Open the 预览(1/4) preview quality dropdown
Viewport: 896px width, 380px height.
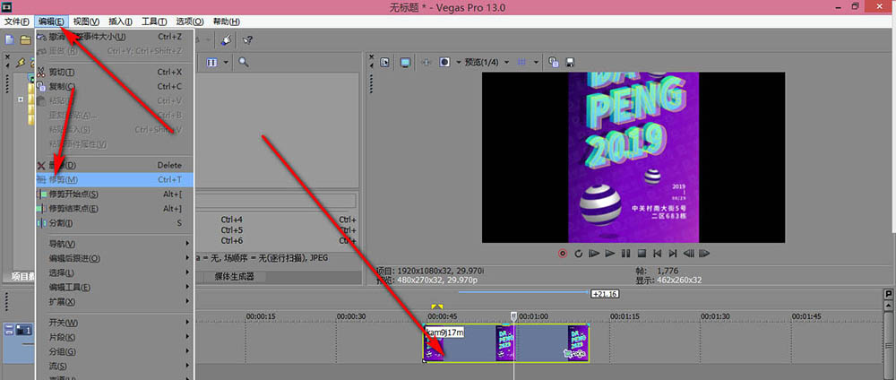(x=506, y=62)
